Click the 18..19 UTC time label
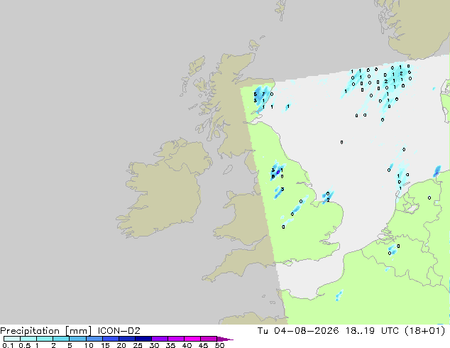This screenshot has height=348, width=450. pos(372,331)
